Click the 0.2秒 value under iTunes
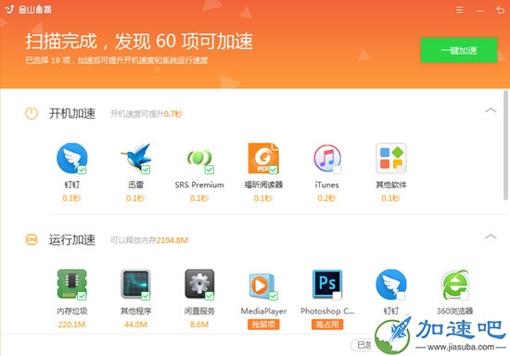 click(326, 198)
